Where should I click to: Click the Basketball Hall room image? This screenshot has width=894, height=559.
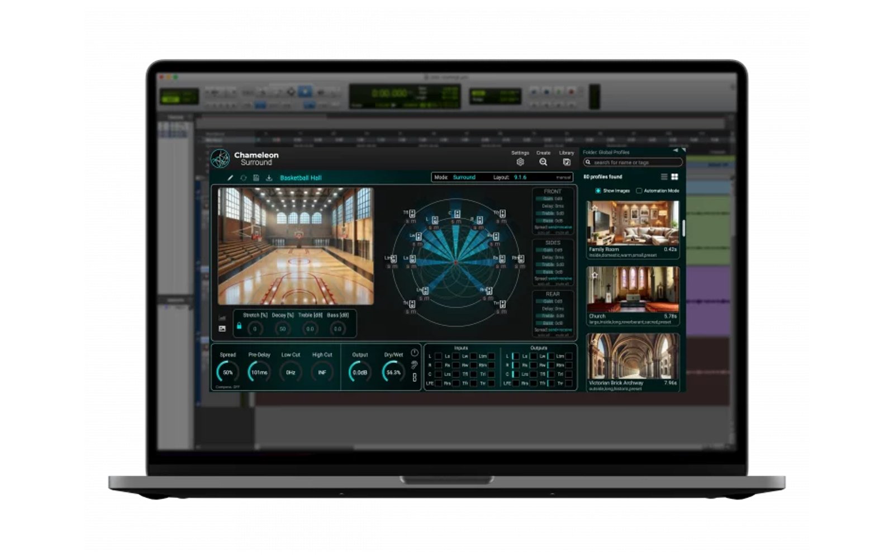point(296,246)
